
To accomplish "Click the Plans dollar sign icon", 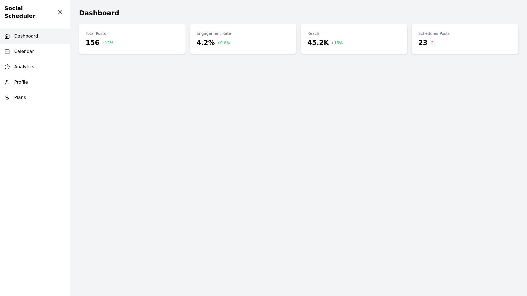I will click(x=7, y=97).
